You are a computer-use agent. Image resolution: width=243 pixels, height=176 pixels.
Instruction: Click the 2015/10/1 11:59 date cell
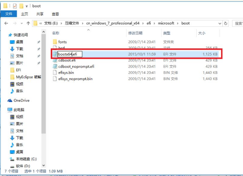142,54
